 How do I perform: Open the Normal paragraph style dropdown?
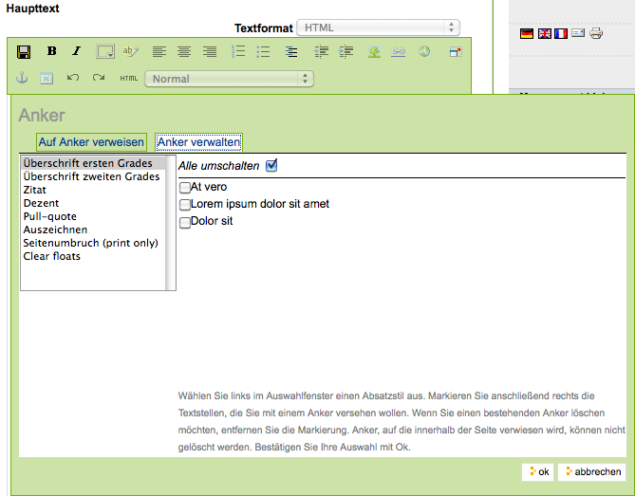(x=229, y=79)
